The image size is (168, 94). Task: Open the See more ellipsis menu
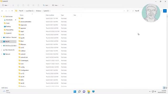click(x=63, y=5)
